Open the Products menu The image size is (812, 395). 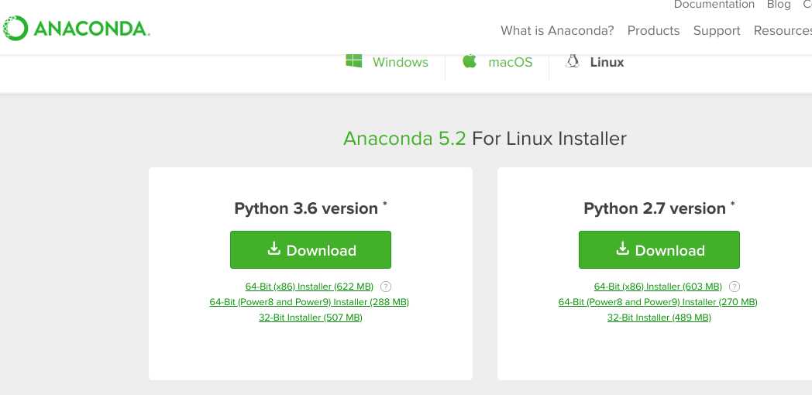[653, 30]
